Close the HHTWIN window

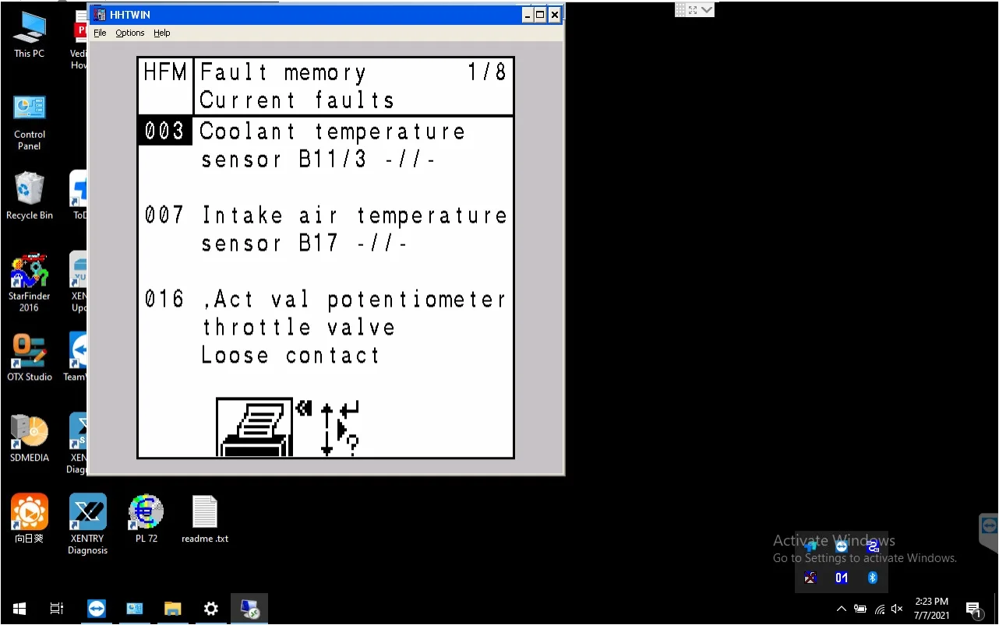click(x=555, y=15)
